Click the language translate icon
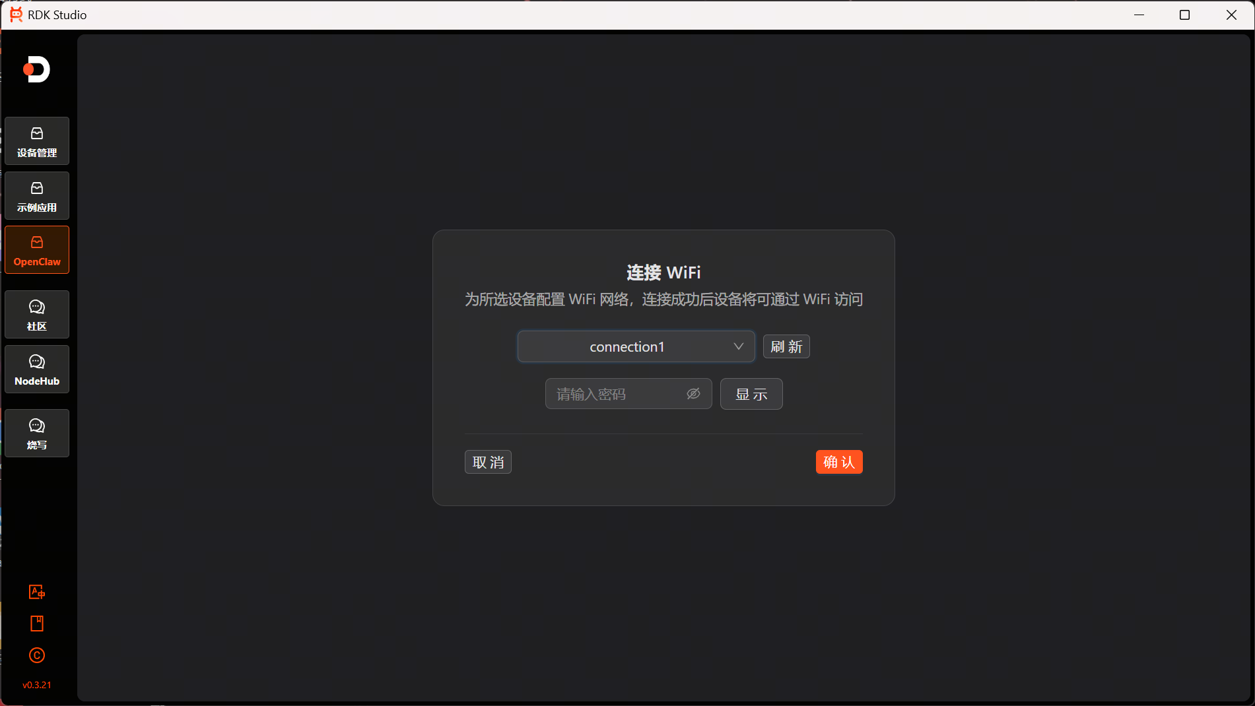This screenshot has height=706, width=1255. coord(37,592)
